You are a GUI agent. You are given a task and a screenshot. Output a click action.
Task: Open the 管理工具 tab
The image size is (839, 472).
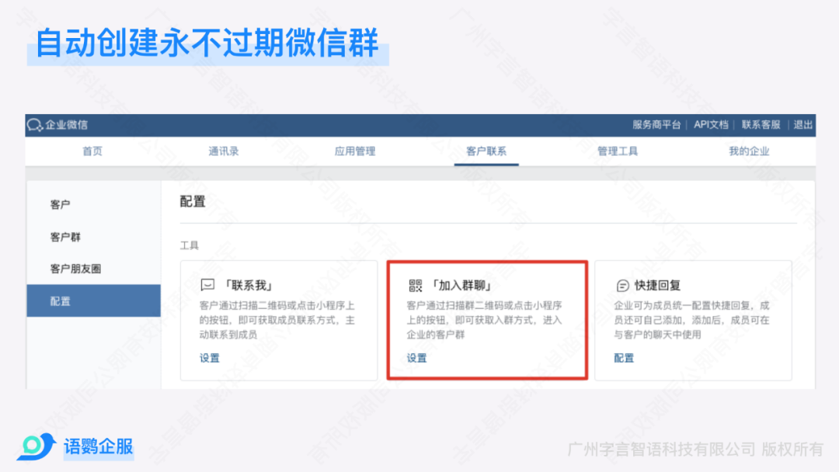(618, 151)
